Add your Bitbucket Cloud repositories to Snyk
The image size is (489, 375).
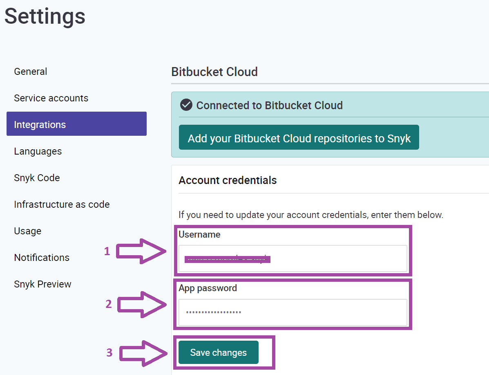[x=299, y=138]
